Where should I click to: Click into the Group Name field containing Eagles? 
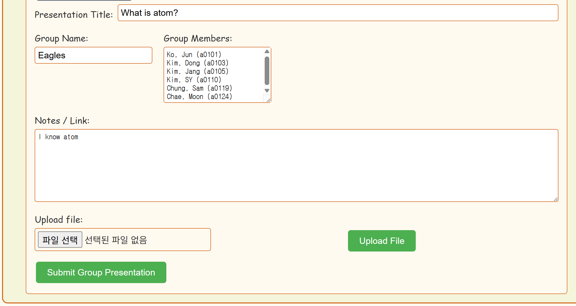(x=93, y=55)
